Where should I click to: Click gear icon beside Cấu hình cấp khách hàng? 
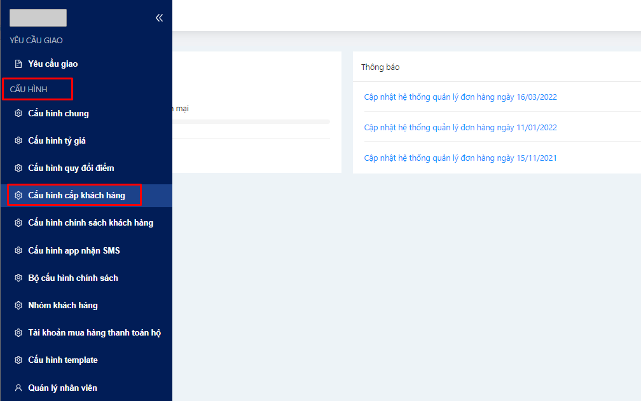click(x=18, y=196)
